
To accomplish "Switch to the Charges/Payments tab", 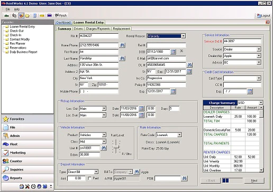I will (98, 28).
